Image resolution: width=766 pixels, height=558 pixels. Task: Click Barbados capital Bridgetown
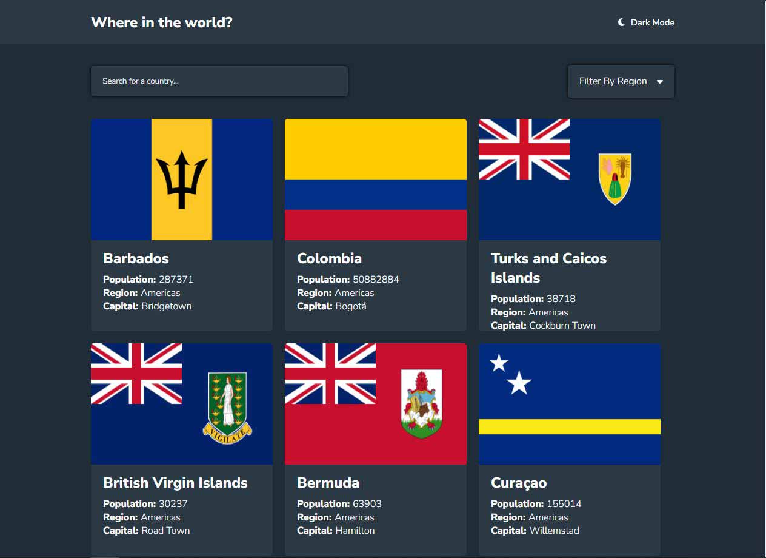tap(147, 306)
